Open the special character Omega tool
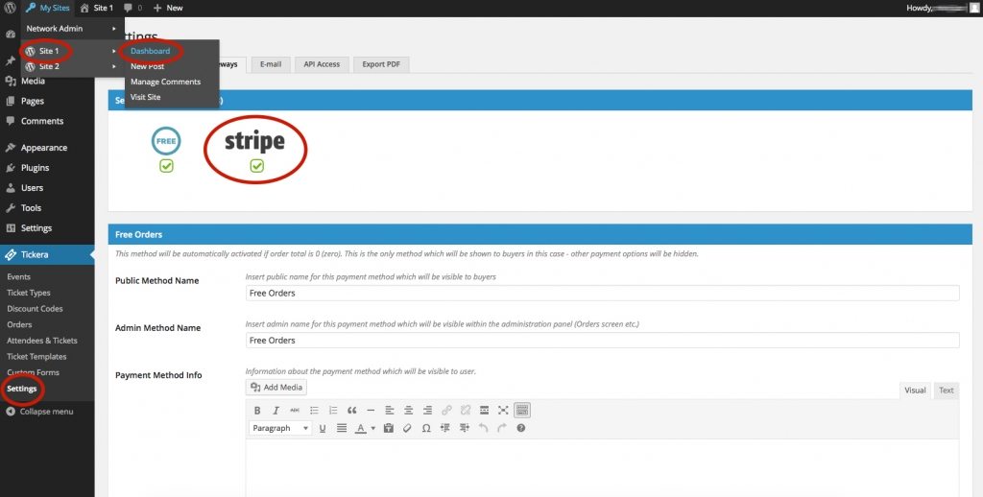The height and width of the screenshot is (497, 983). point(426,428)
